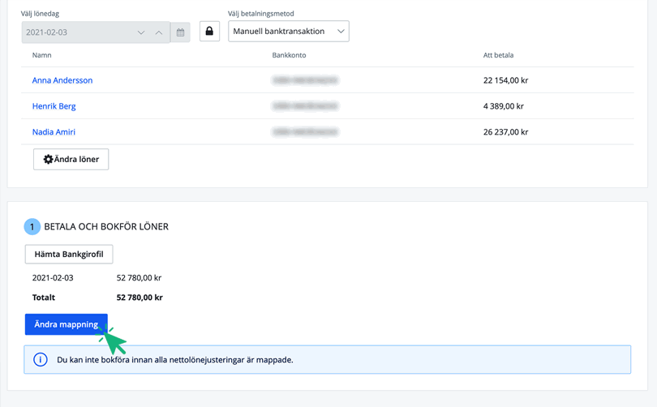Viewport: 657px width, 407px height.
Task: Click Nadia Amiri's 26 237,00 kr amount
Action: pos(505,132)
